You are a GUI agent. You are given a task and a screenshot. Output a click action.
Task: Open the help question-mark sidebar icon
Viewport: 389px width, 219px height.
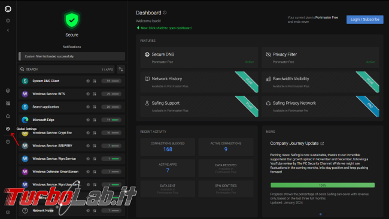[x=8, y=142]
